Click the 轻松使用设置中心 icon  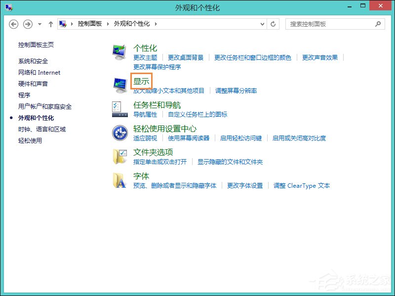(119, 132)
